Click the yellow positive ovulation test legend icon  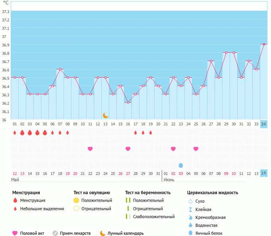(76, 200)
